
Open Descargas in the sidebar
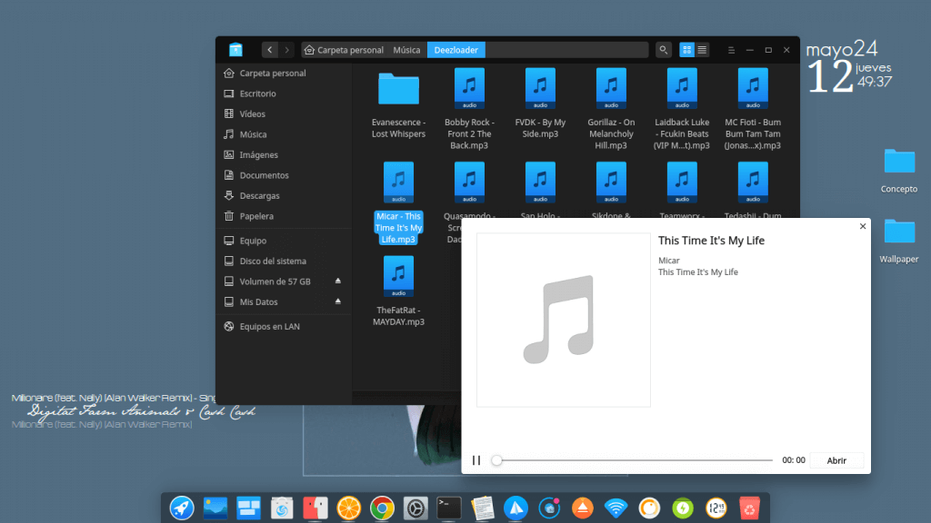point(259,196)
